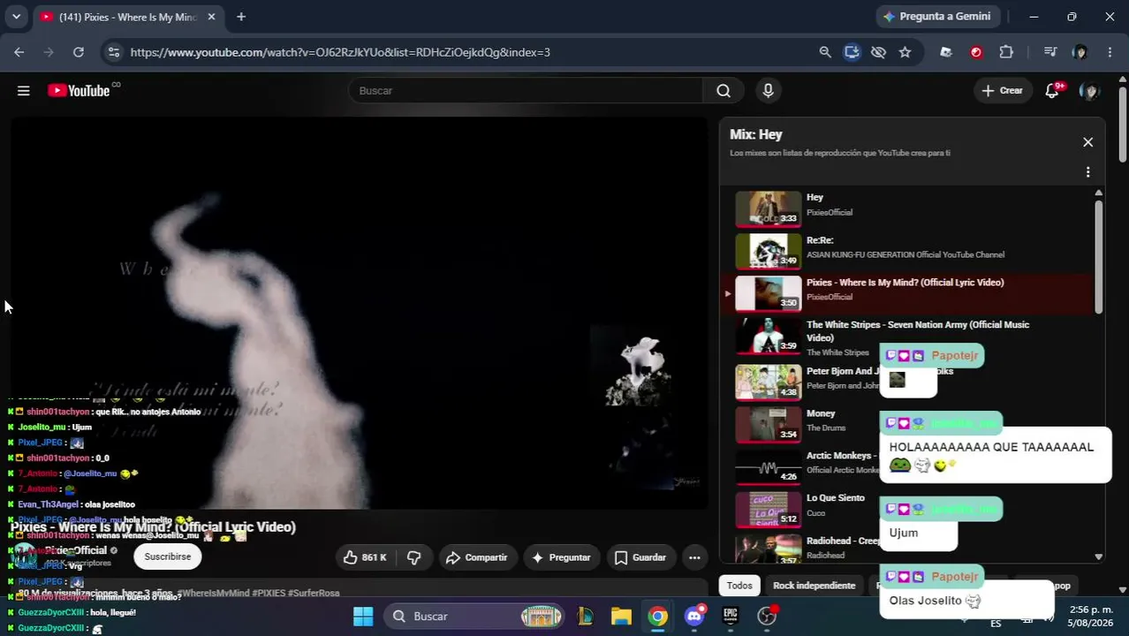Open Mix playlist three-dot options
Screen dimensions: 1129x636
pos(1087,172)
